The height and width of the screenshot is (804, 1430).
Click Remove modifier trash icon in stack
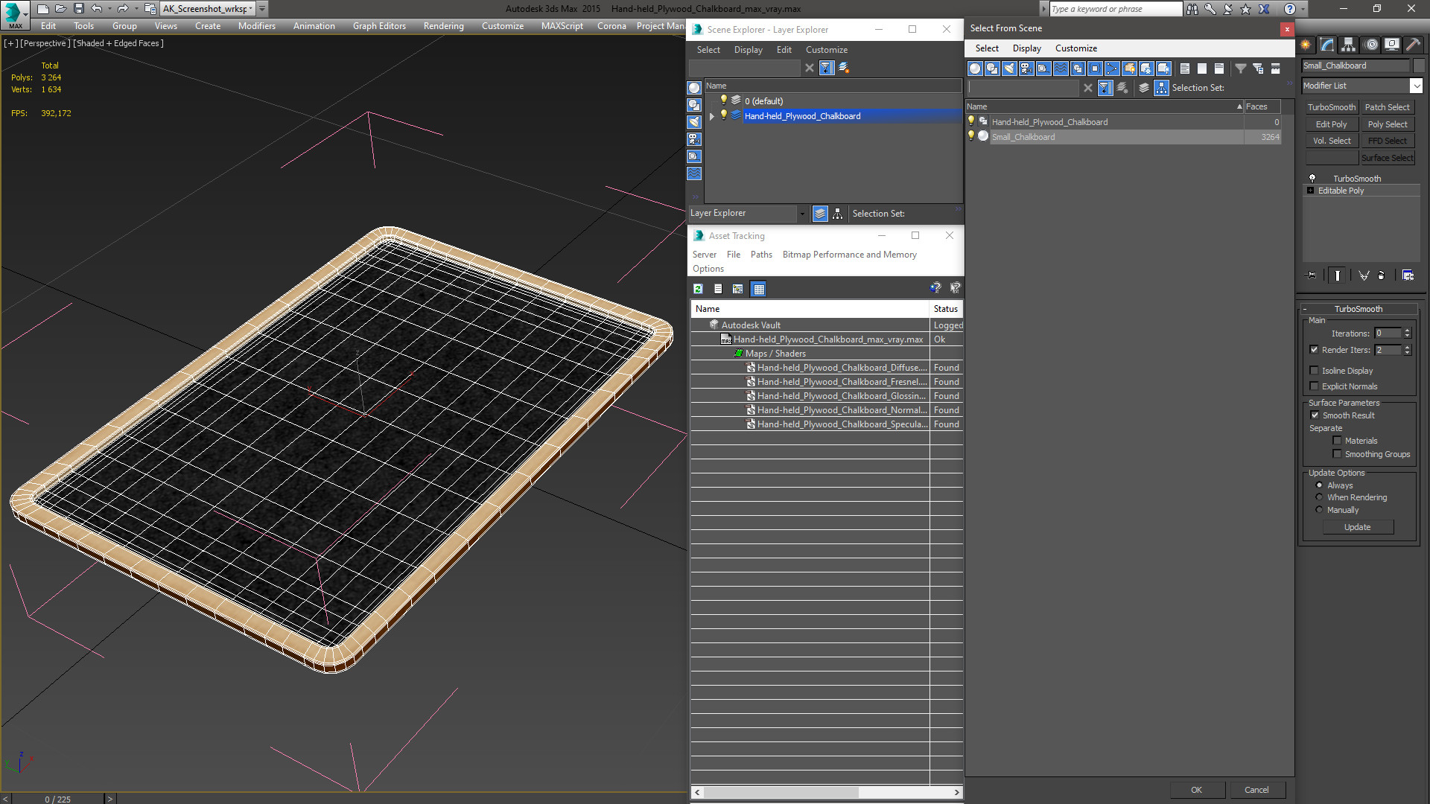coord(1382,275)
